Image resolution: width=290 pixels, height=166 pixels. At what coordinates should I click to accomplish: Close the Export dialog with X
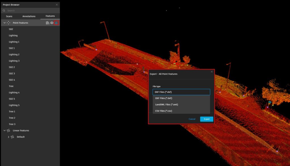(212, 72)
